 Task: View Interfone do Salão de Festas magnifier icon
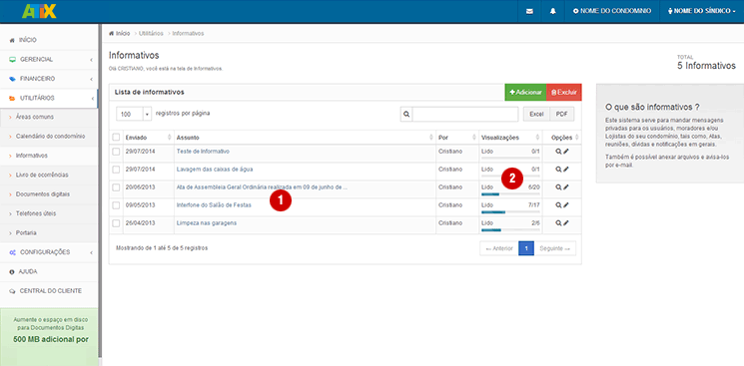point(558,205)
